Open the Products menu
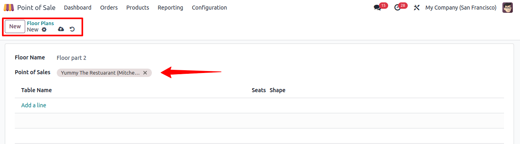 pyautogui.click(x=137, y=8)
